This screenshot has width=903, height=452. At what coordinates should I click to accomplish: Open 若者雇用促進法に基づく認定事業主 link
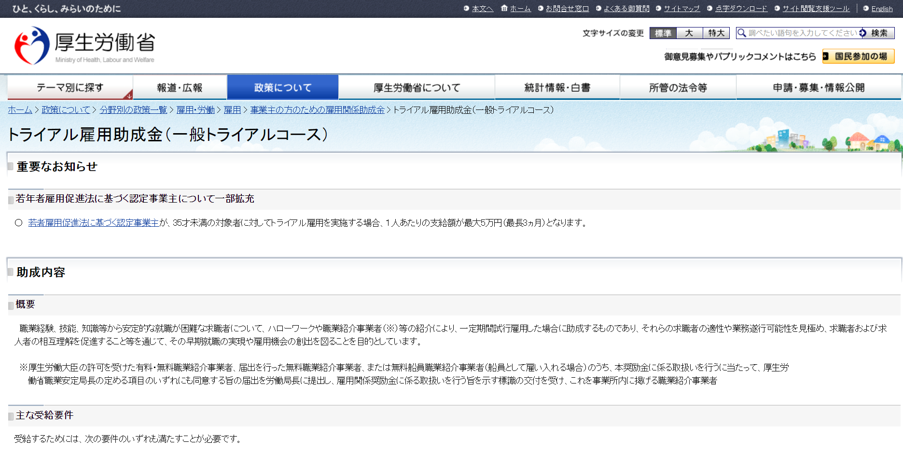(94, 223)
